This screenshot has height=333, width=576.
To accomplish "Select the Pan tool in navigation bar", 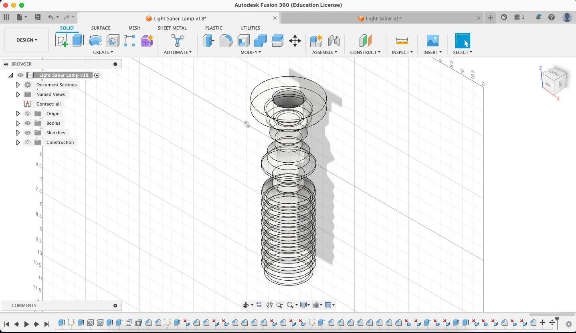I will [x=269, y=305].
